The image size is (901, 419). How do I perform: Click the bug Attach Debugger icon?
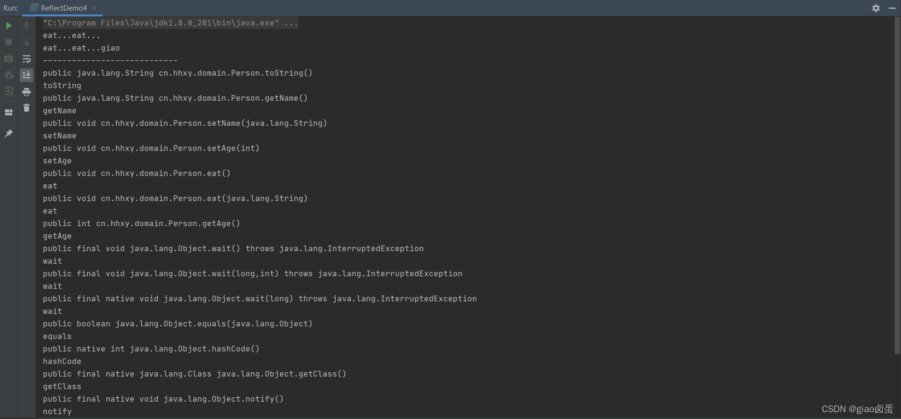coord(9,75)
